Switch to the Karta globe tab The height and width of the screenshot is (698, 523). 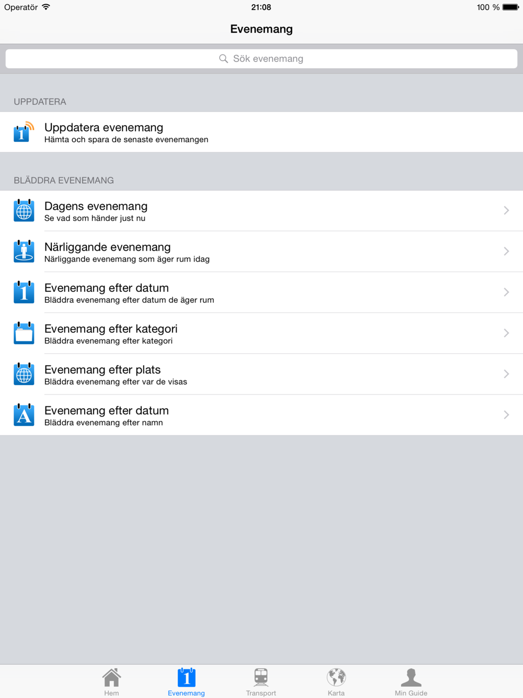[x=336, y=682]
